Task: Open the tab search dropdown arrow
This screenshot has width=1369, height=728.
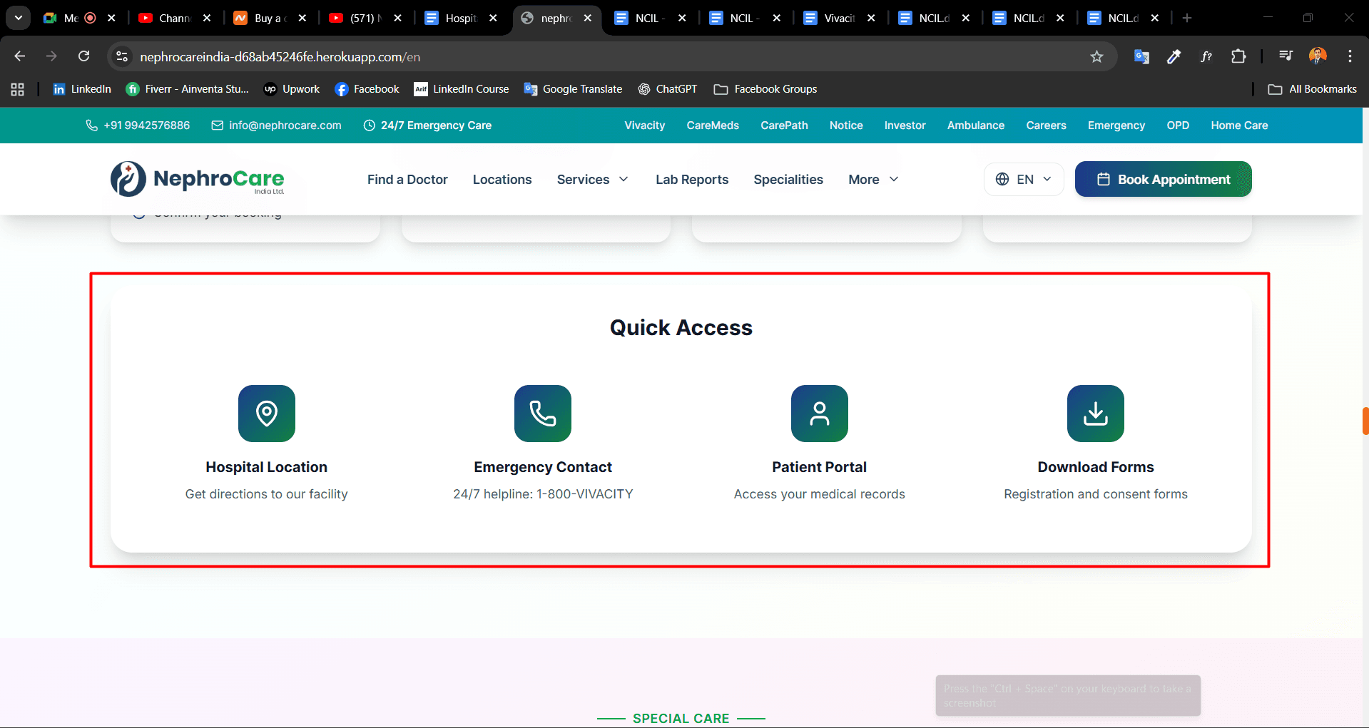Action: [19, 18]
